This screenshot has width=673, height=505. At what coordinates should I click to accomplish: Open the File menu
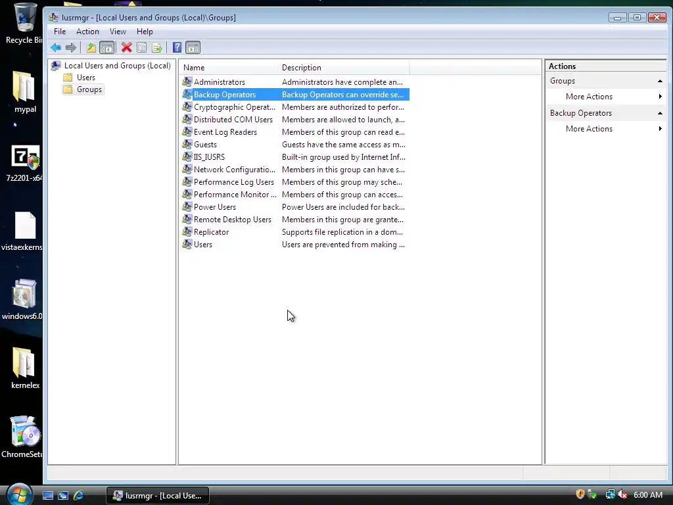pyautogui.click(x=60, y=32)
